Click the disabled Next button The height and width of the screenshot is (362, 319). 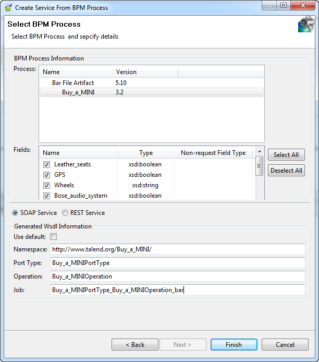pyautogui.click(x=183, y=345)
